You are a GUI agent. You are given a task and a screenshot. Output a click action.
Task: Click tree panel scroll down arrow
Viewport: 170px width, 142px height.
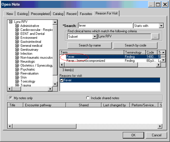[x=55, y=84]
